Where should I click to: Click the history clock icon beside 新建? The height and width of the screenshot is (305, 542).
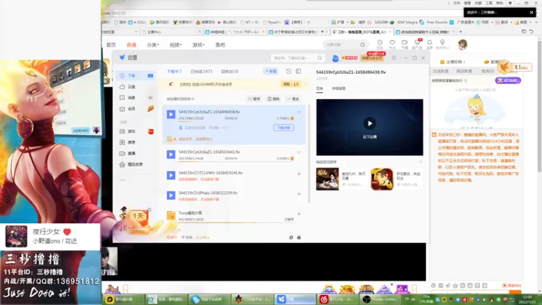point(289,71)
